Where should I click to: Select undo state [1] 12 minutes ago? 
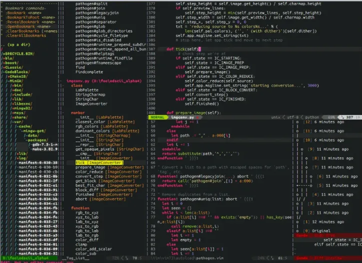pyautogui.click(x=325, y=222)
